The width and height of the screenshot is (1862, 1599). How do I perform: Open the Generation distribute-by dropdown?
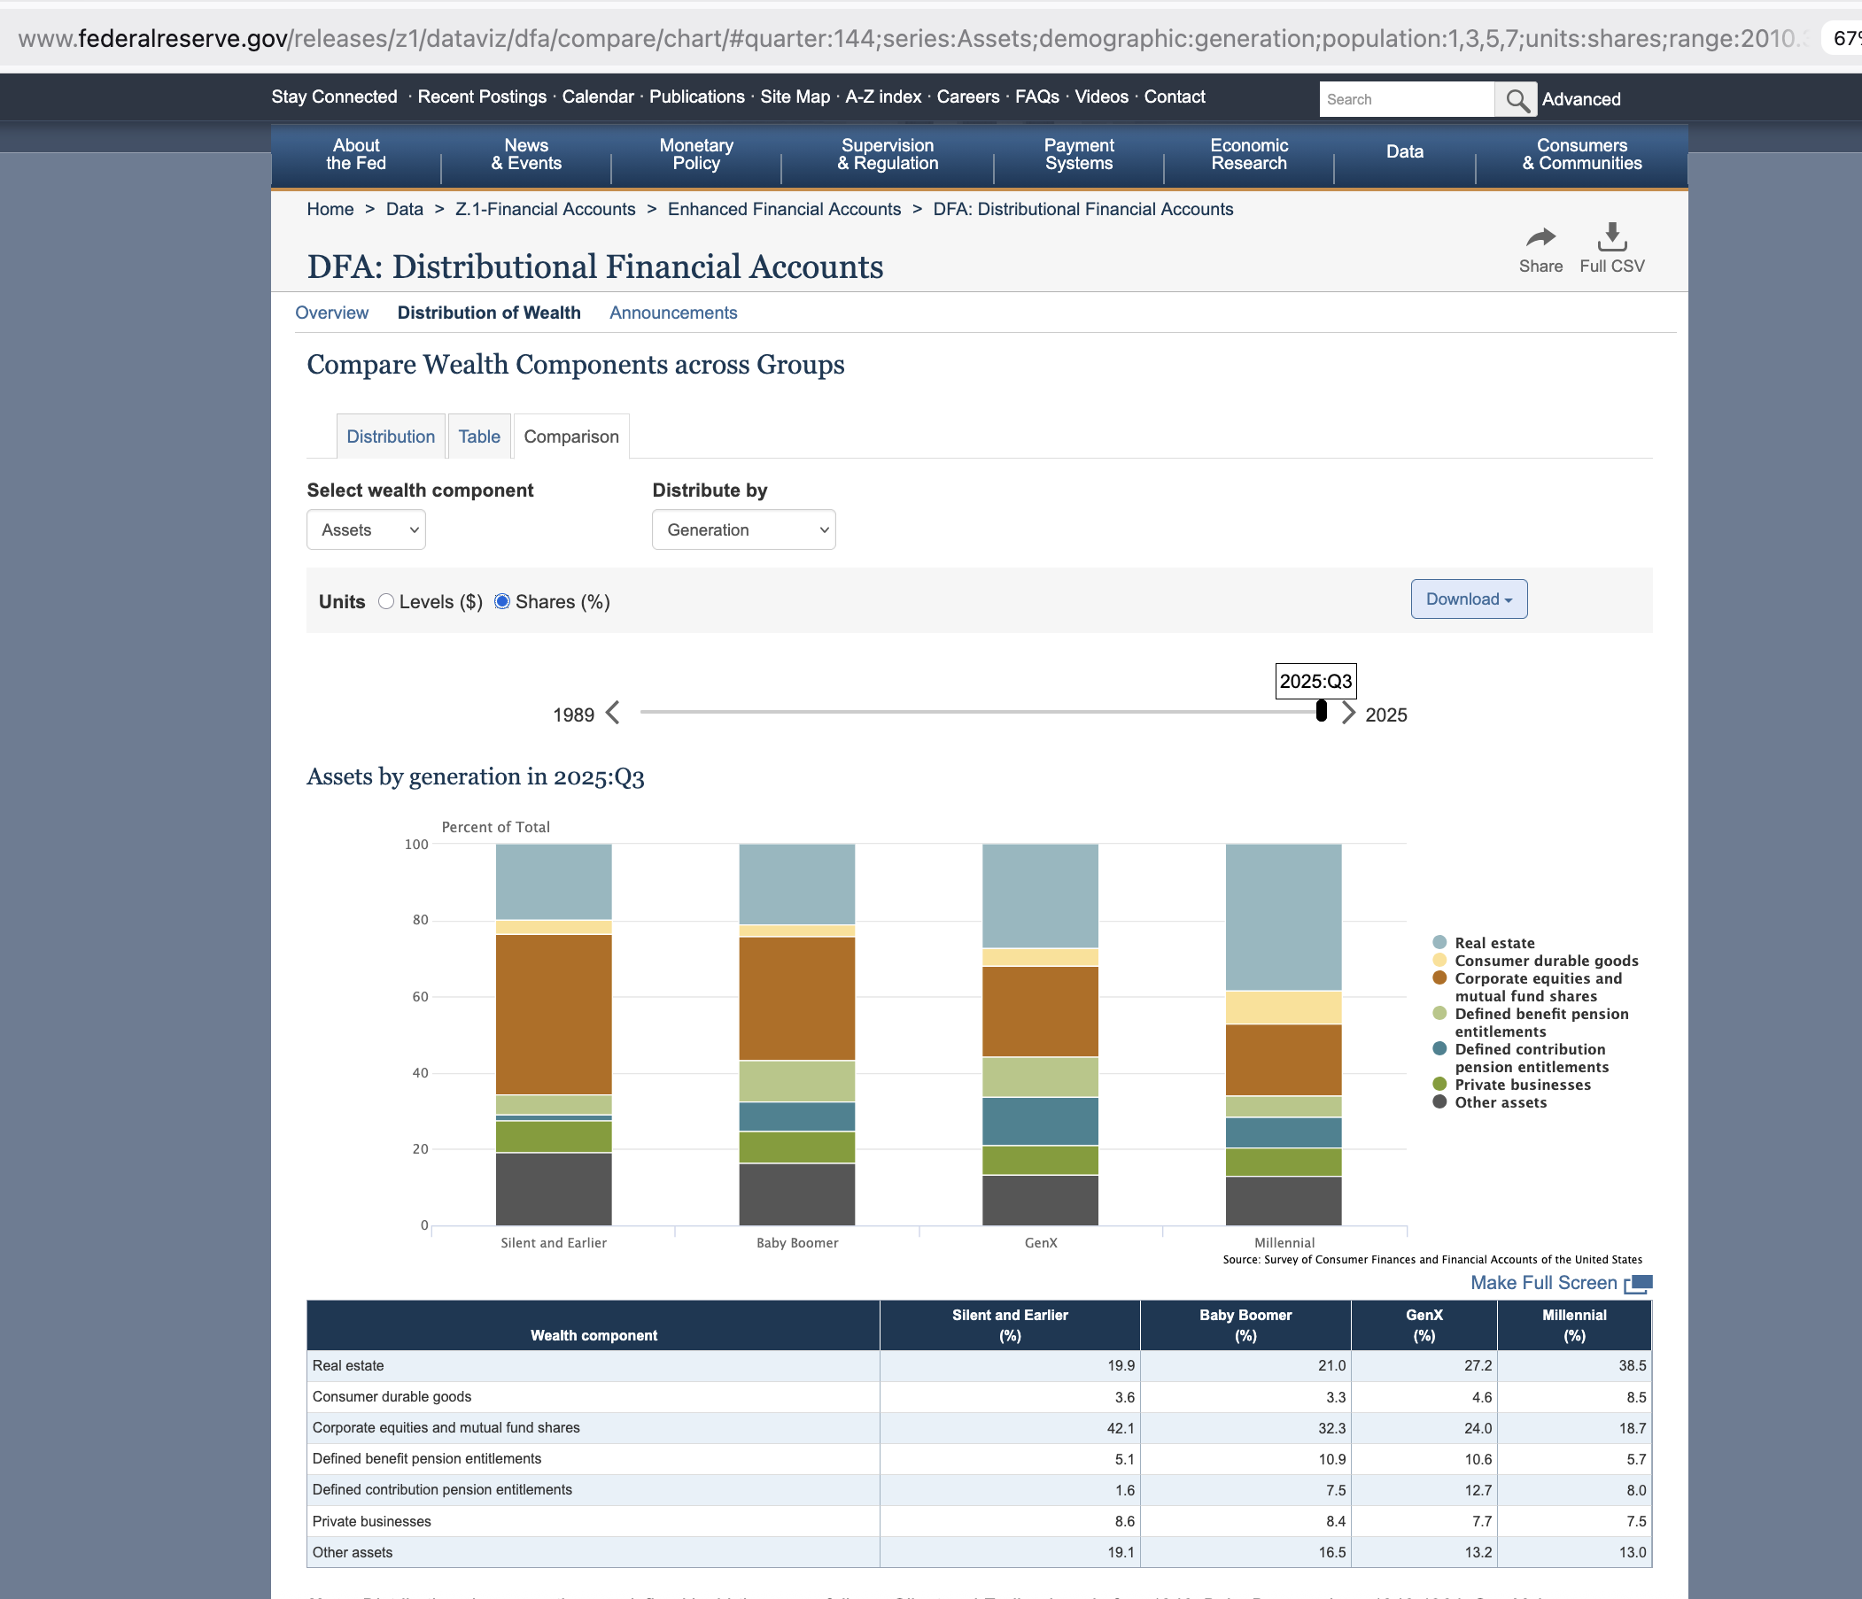click(743, 530)
